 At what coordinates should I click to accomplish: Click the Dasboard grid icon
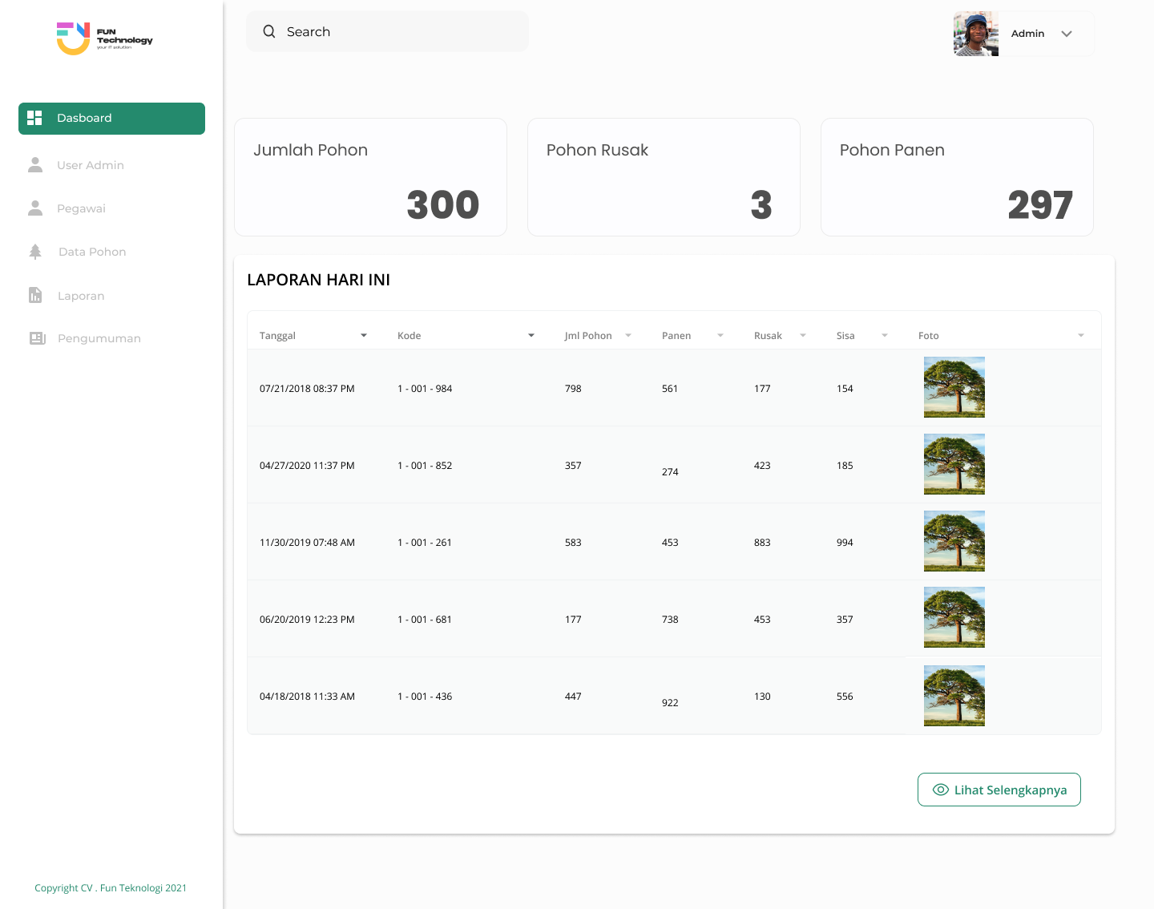tap(34, 118)
